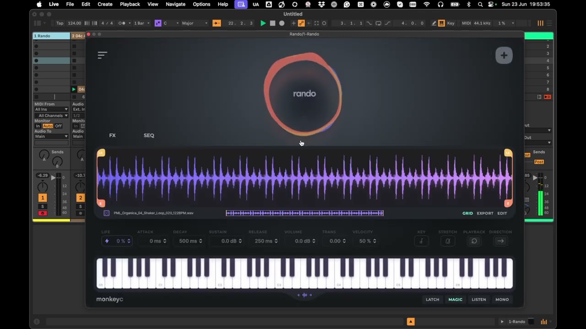This screenshot has height=329, width=586.
Task: Open the All Channels dropdown
Action: point(51,116)
